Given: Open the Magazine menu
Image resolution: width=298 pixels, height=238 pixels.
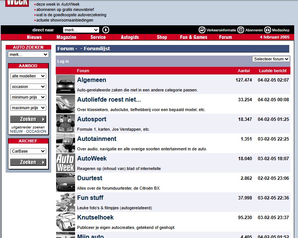Looking at the screenshot, I should [66, 37].
